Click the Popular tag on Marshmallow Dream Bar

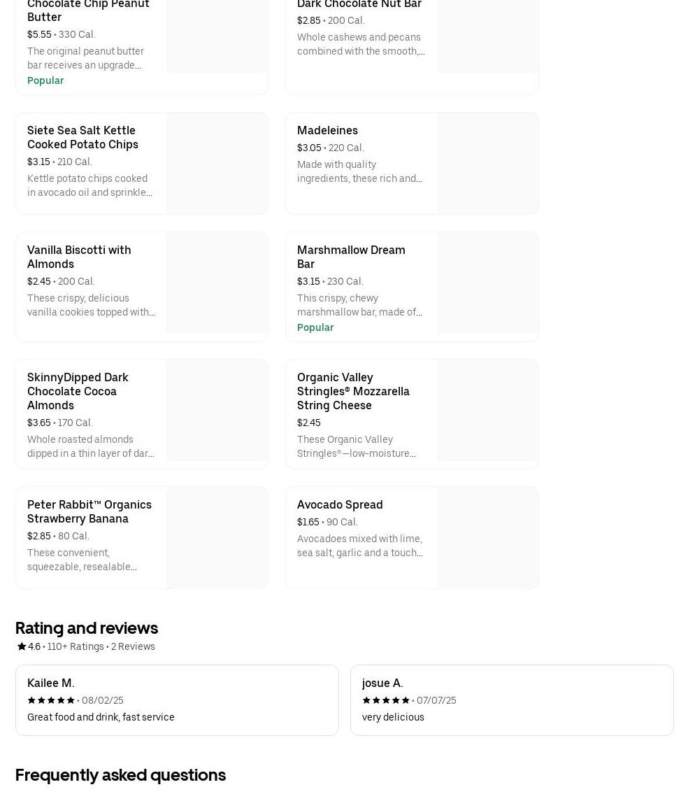315,327
